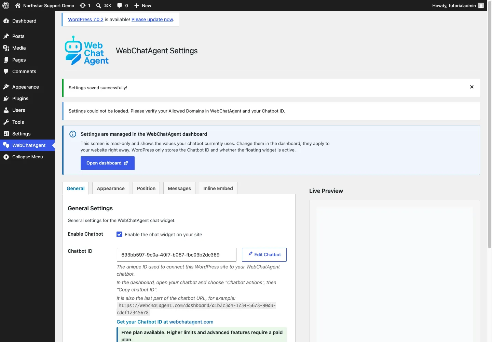
Task: Click the Live Preview panel area
Action: (395, 271)
